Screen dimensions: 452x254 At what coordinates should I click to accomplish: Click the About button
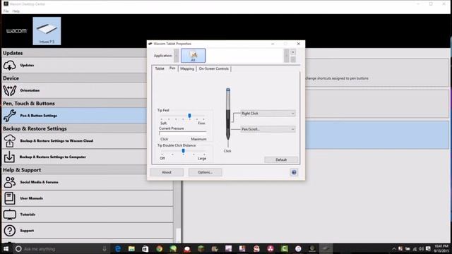(167, 172)
